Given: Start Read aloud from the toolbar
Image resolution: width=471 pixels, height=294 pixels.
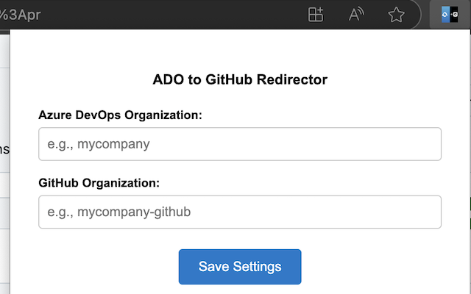Looking at the screenshot, I should point(356,15).
